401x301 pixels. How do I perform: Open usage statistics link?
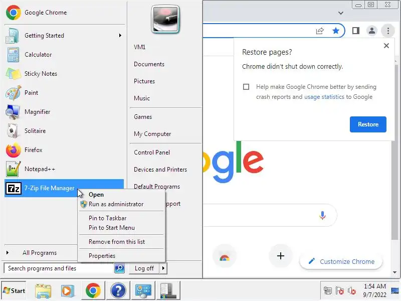click(324, 97)
